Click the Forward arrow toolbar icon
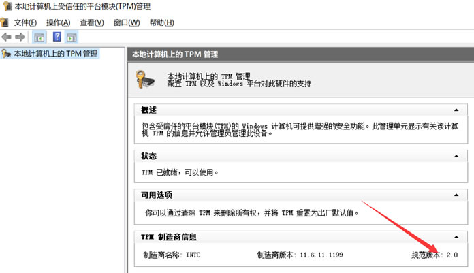This screenshot has width=474, height=273. pos(20,37)
